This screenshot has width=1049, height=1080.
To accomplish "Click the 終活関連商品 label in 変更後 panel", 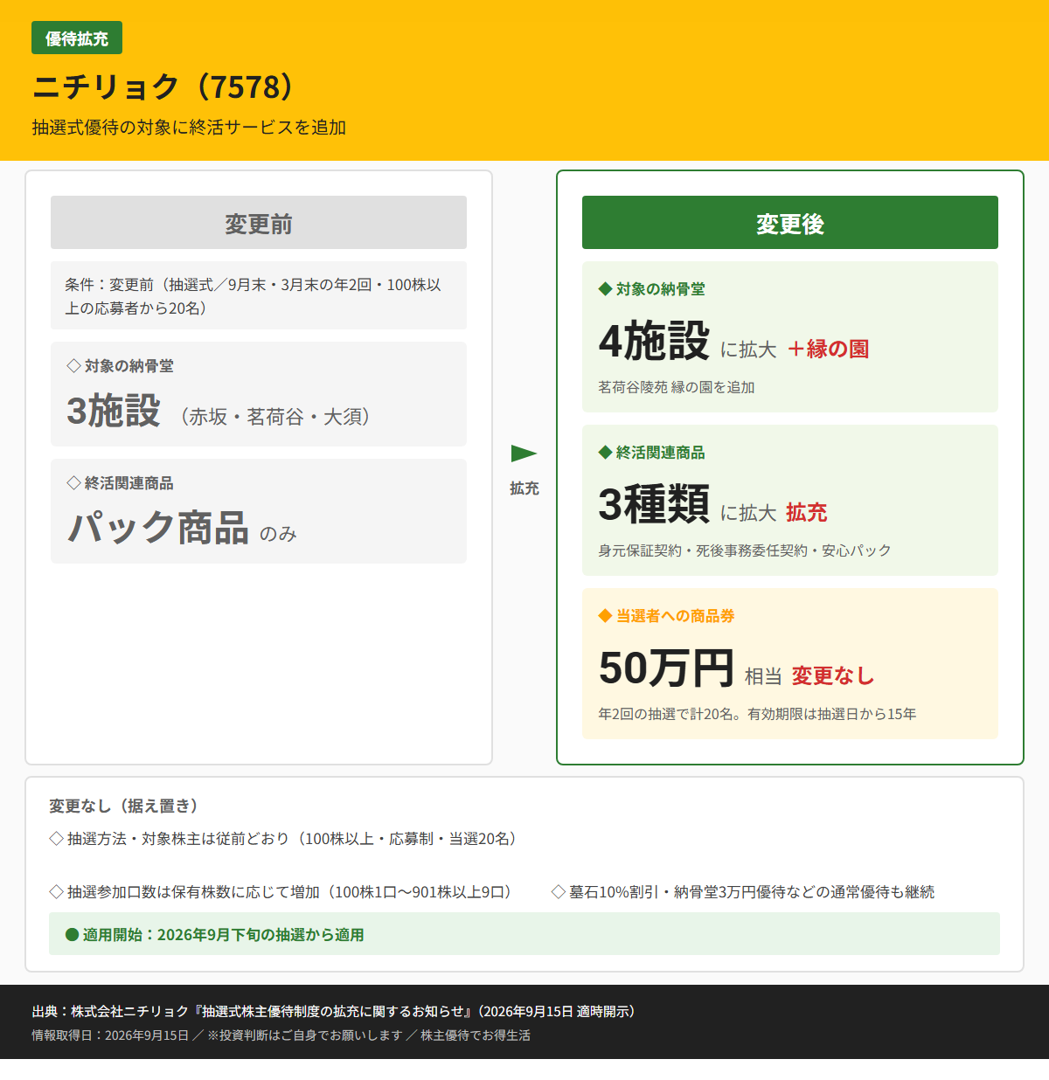I will (x=651, y=453).
